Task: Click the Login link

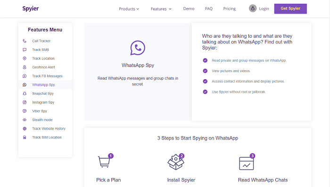Action: 264,8
